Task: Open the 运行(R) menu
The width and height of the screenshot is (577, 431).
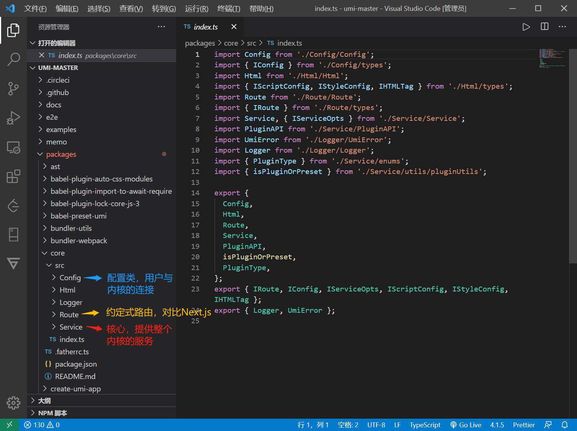Action: (196, 8)
